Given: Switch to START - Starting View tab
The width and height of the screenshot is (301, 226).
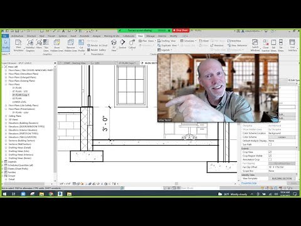Looking at the screenshot, I should click(x=74, y=63).
